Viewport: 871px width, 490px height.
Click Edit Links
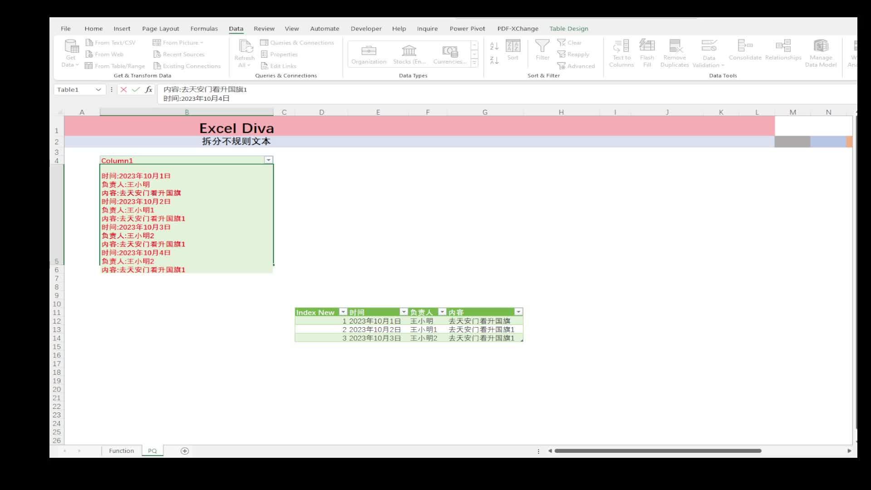click(279, 66)
